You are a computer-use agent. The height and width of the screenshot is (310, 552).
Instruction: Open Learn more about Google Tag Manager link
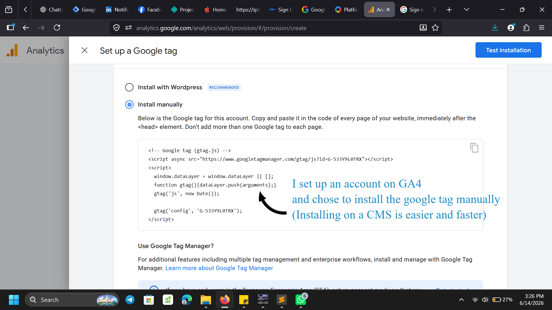click(x=219, y=268)
